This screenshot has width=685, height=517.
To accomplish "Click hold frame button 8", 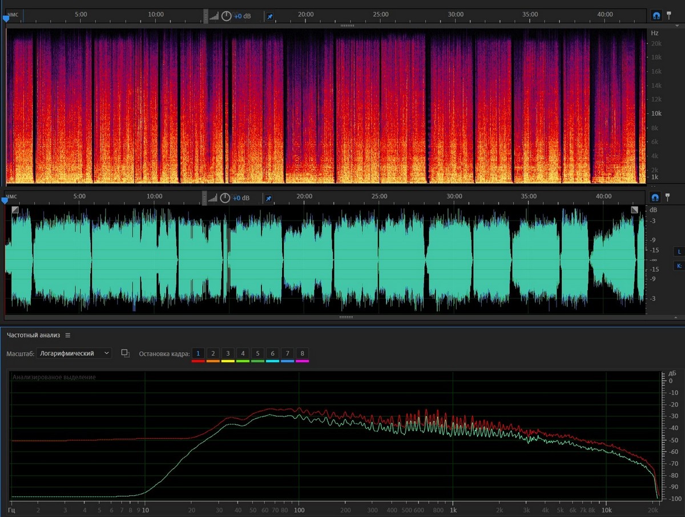I will 302,354.
